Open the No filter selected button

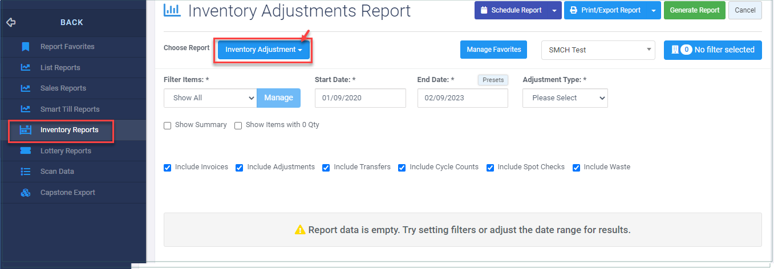pyautogui.click(x=713, y=50)
